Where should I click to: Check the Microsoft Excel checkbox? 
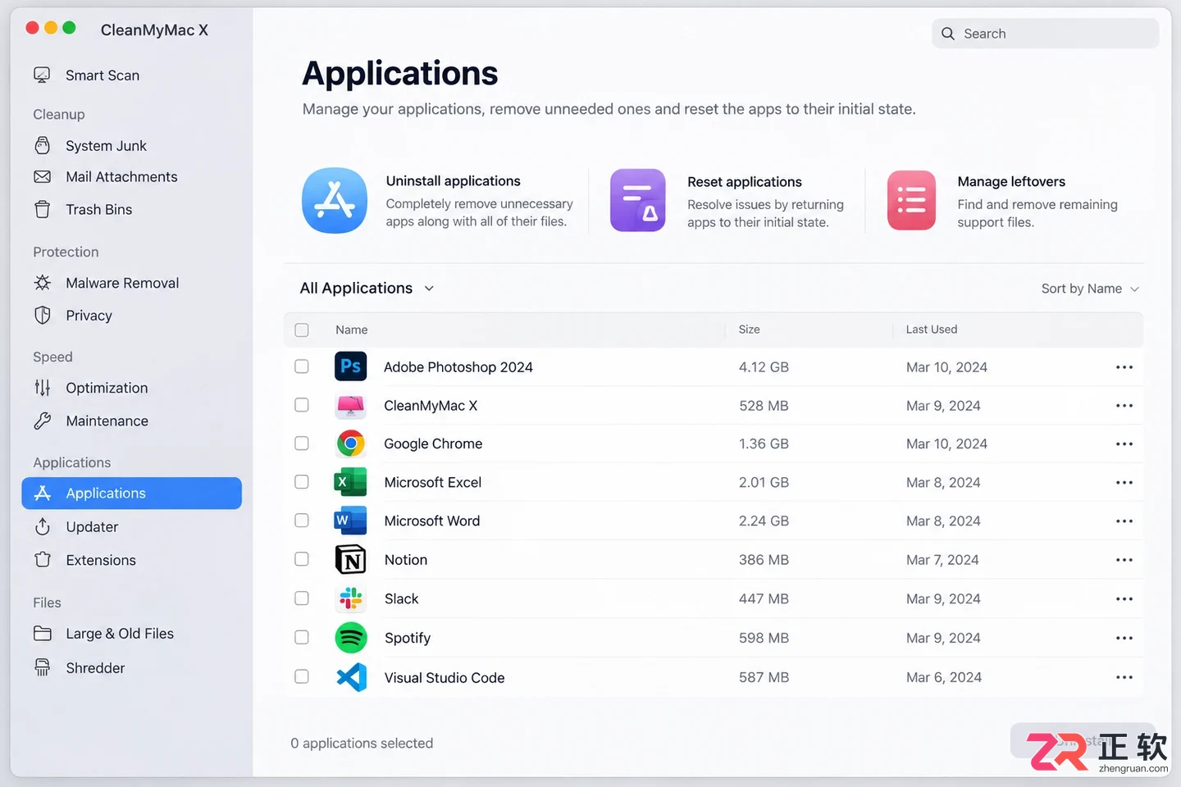pos(302,482)
